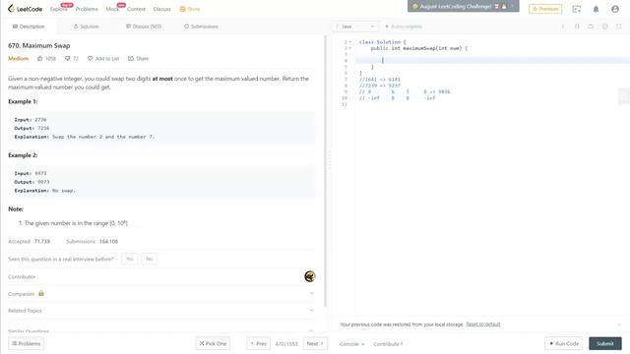
Task: Click the panel divider handle
Action: coord(330,160)
